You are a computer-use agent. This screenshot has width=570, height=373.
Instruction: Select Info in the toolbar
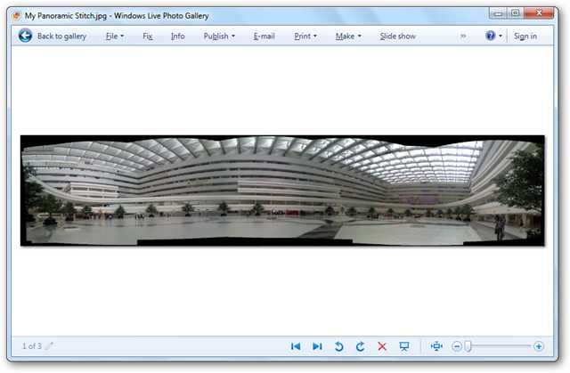pyautogui.click(x=178, y=36)
